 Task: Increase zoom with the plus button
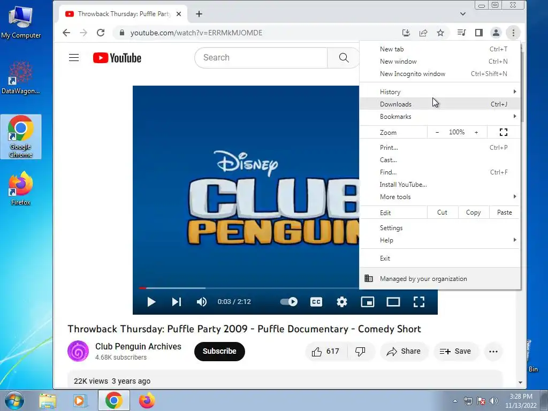pyautogui.click(x=476, y=132)
